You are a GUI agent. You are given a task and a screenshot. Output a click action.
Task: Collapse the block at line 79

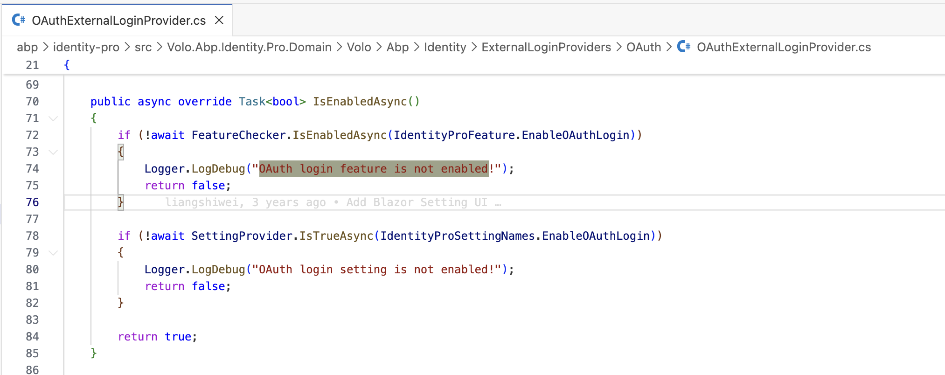(54, 253)
